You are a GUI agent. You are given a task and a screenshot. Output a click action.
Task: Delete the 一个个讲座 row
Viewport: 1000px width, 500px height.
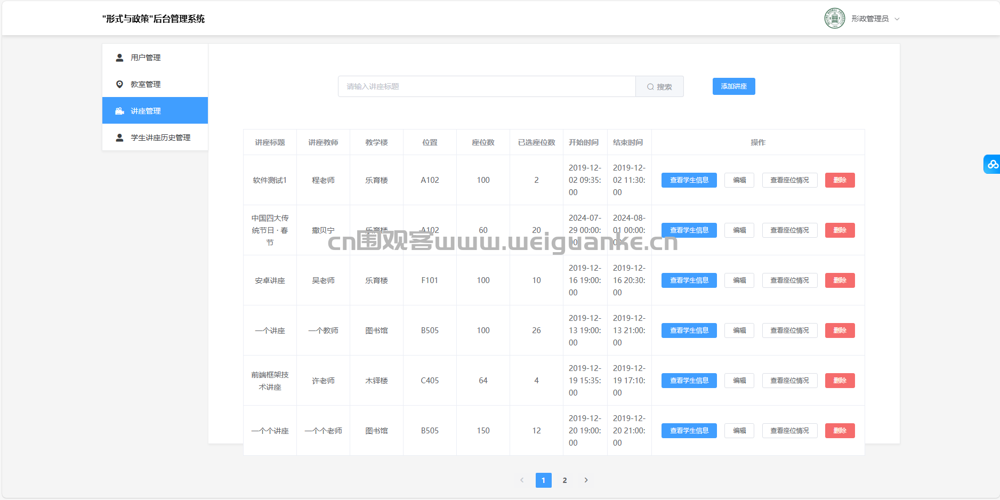coord(840,431)
